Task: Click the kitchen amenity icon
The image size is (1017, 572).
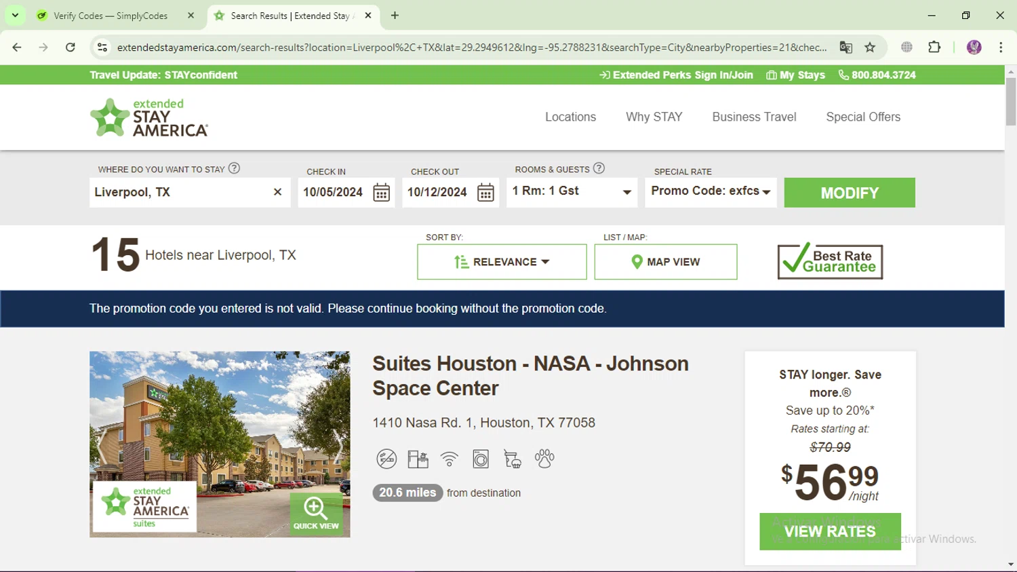Action: [418, 459]
